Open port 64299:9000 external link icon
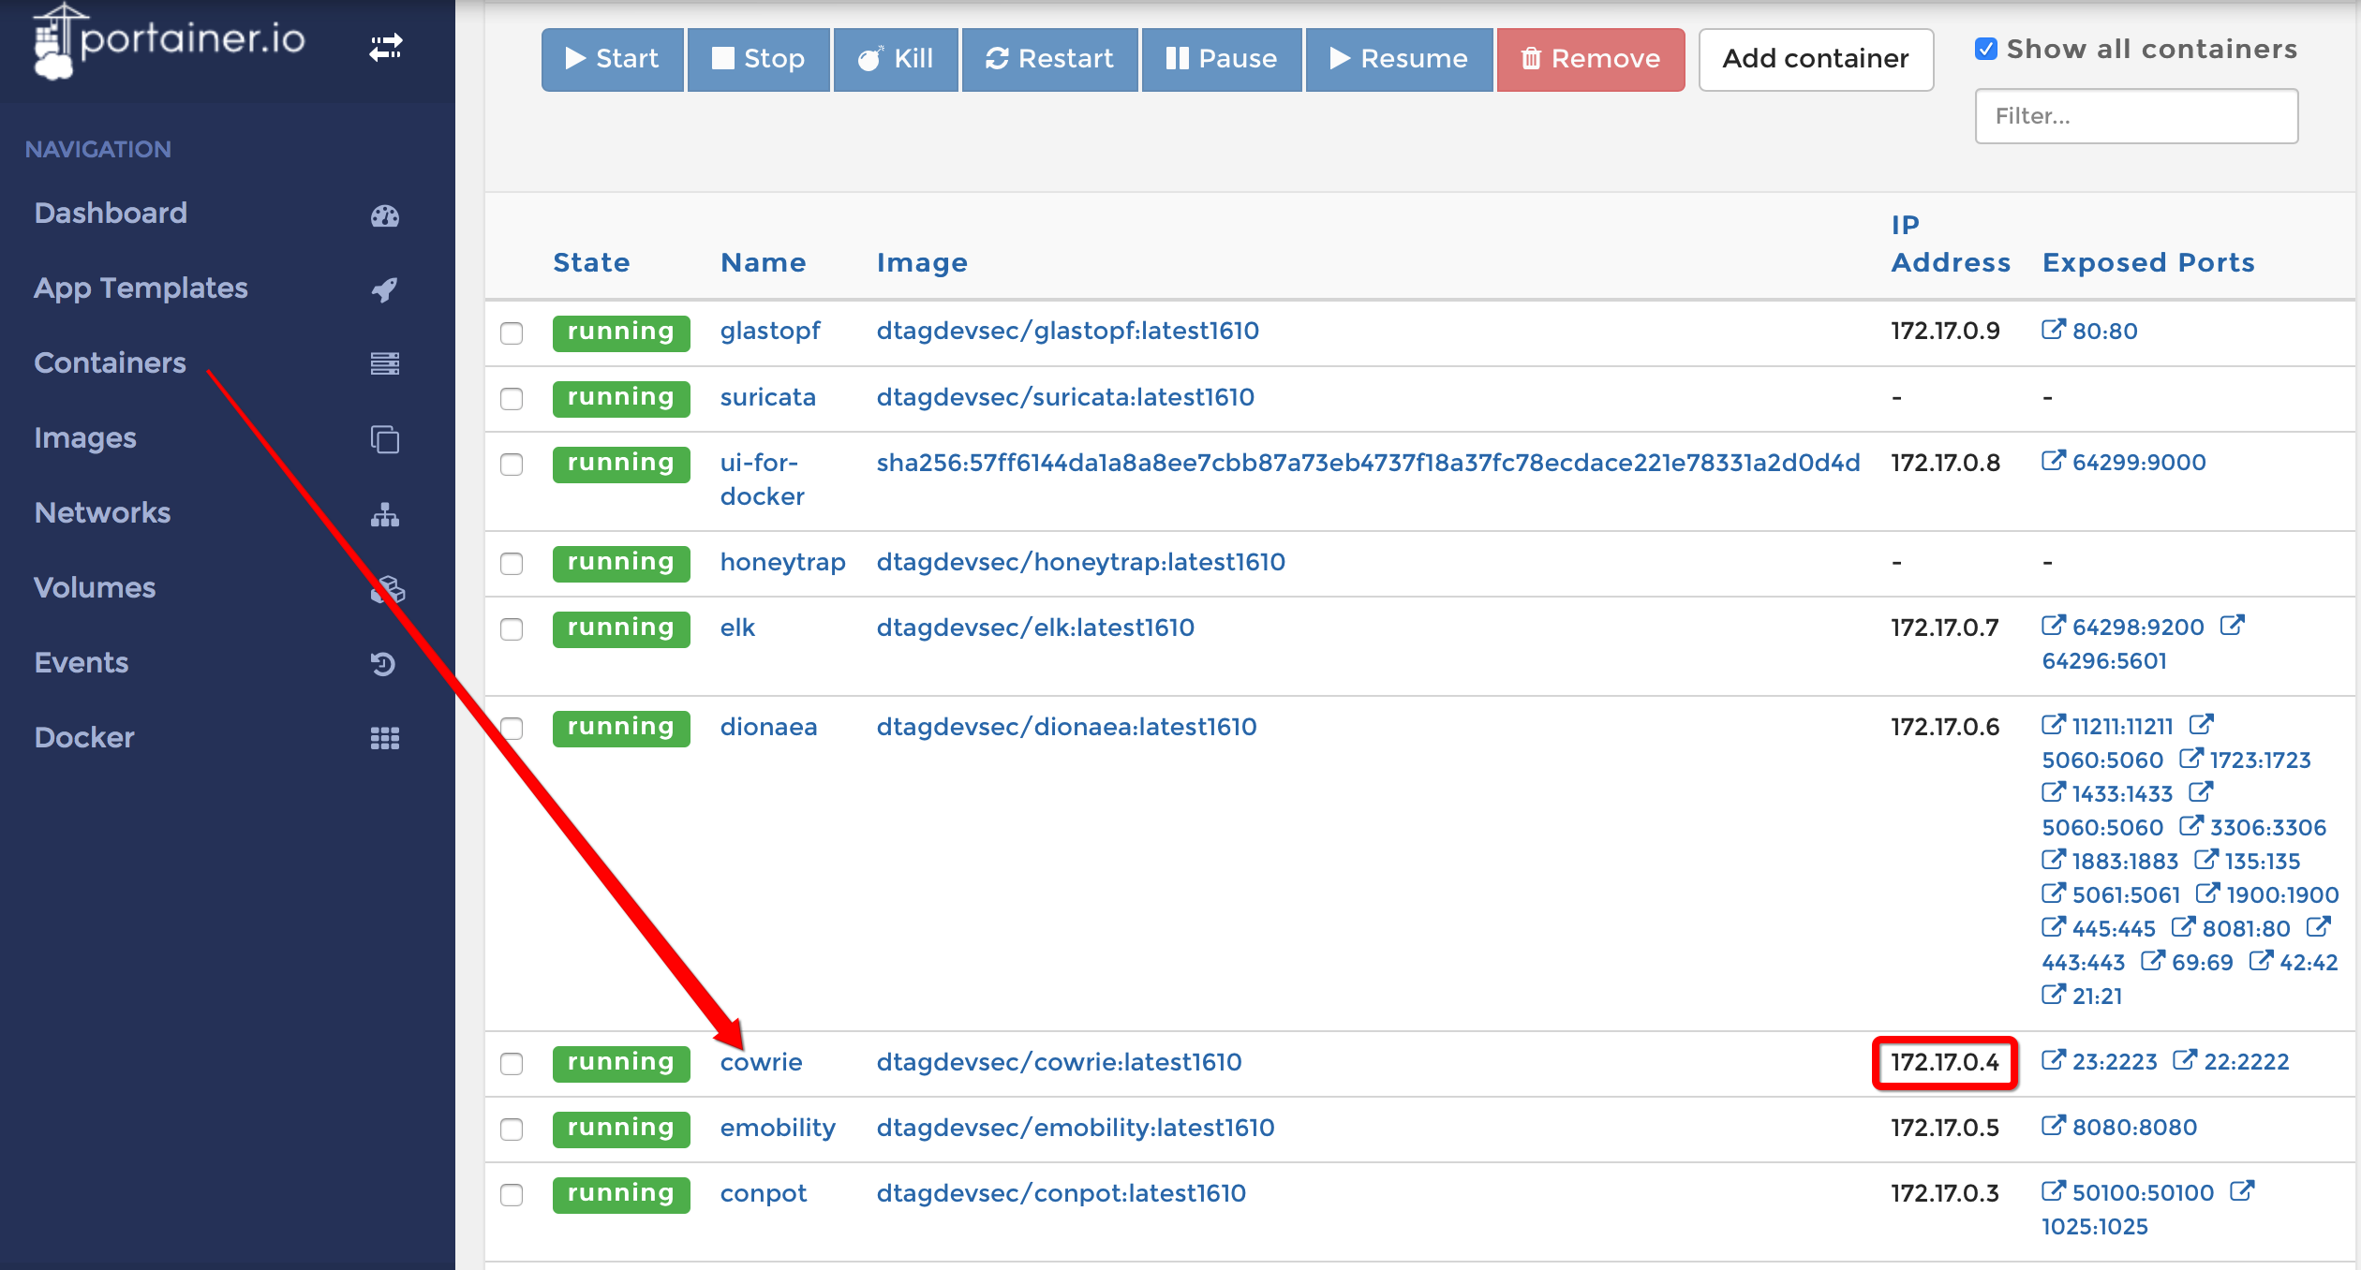The width and height of the screenshot is (2361, 1270). click(x=2053, y=461)
